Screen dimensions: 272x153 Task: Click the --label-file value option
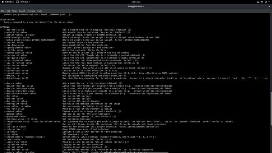[15, 142]
